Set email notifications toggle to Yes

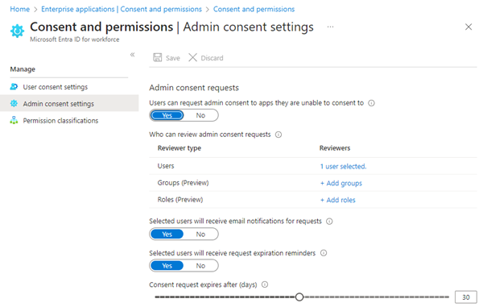tap(167, 234)
